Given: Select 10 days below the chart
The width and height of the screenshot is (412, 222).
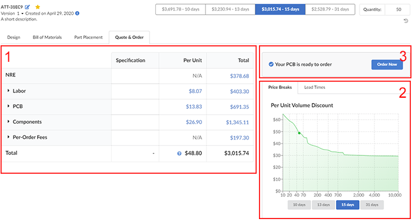Looking at the screenshot, I should tap(299, 205).
